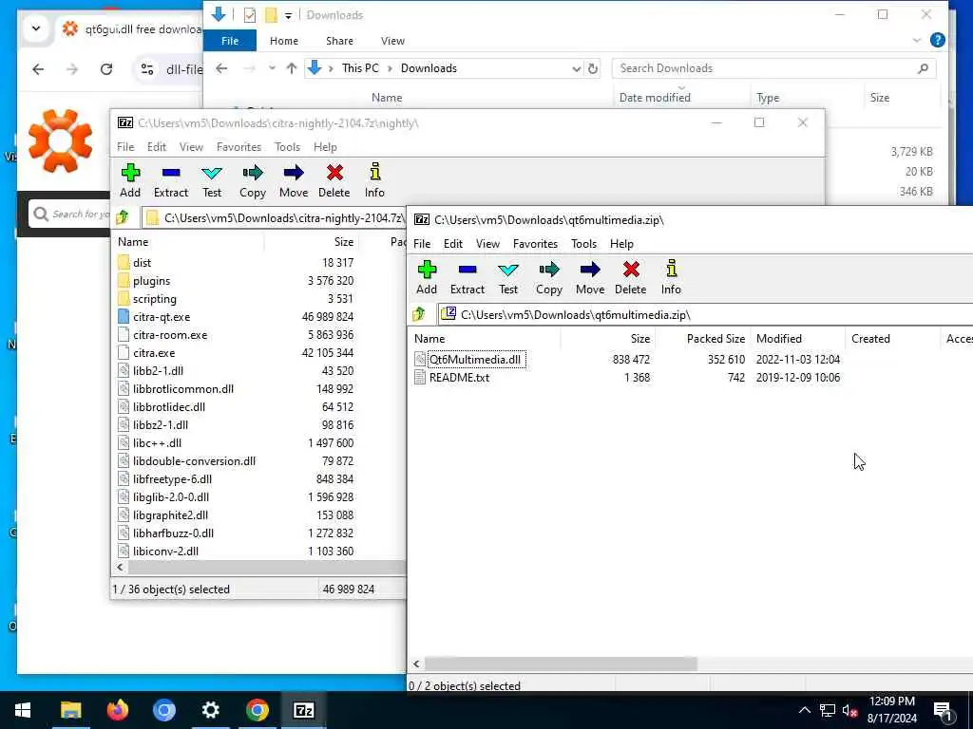Open Settings gear from the taskbar
The image size is (973, 729).
210,710
